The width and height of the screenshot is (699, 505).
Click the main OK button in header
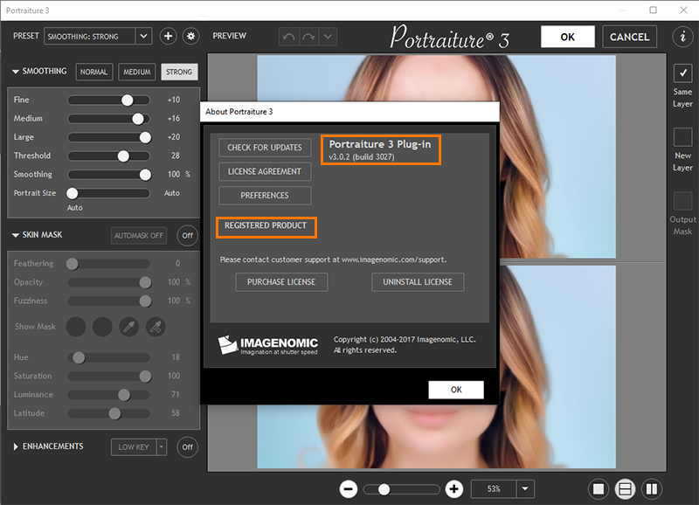[x=567, y=37]
